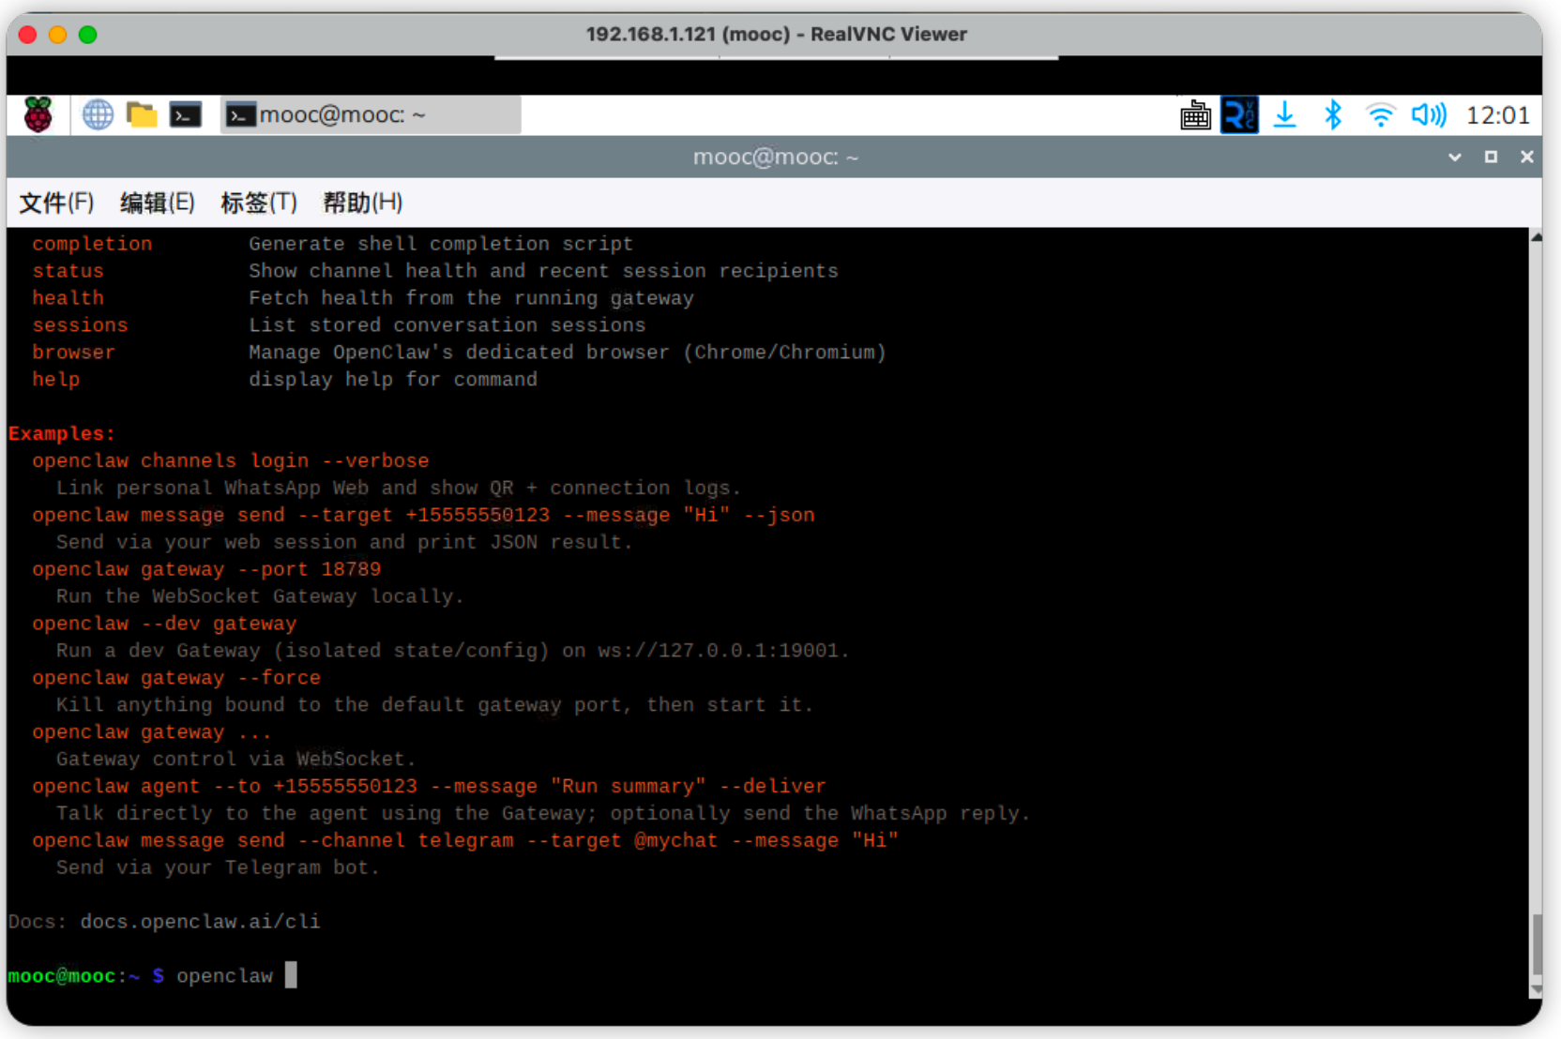
Task: Click the RealVNC server tray icon
Action: click(x=1239, y=115)
